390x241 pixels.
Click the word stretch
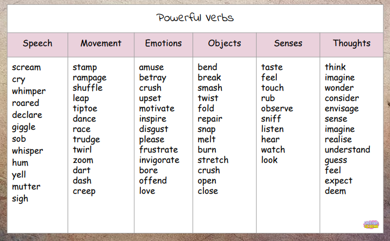[213, 160]
